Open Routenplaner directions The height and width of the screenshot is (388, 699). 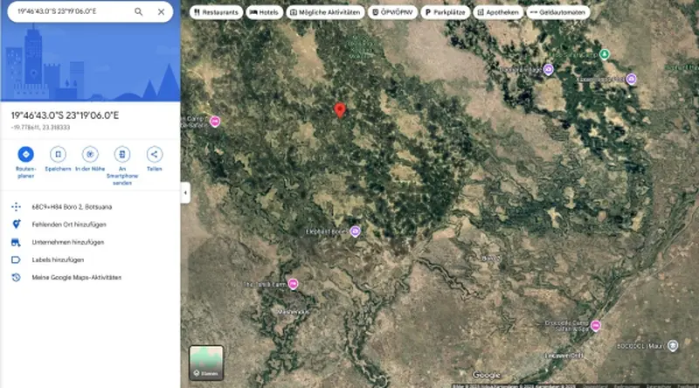[26, 155]
